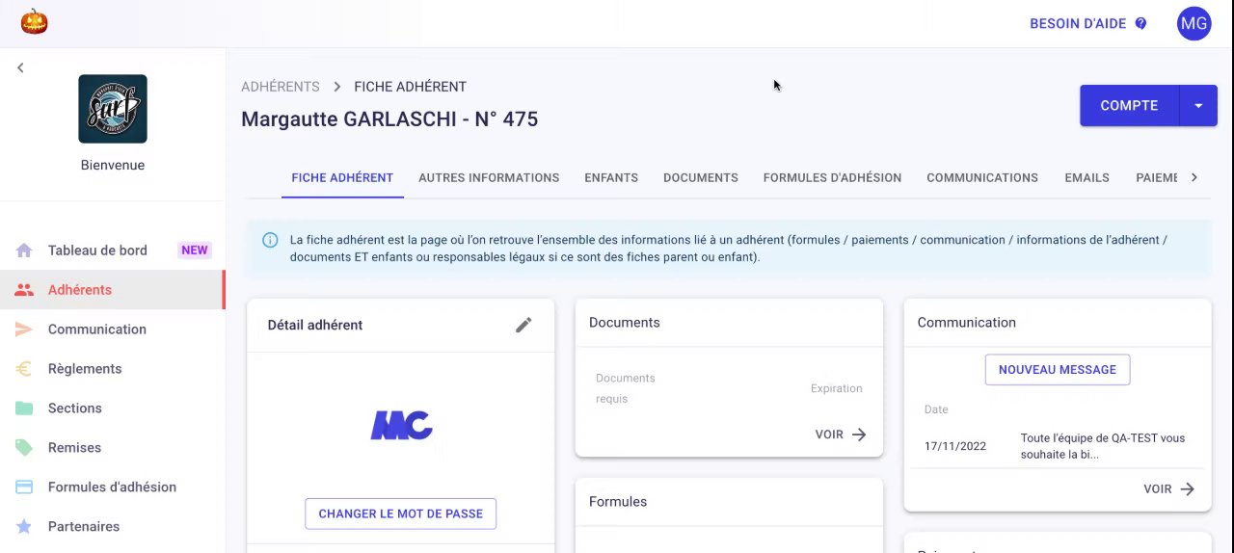Click the Sections folder icon
This screenshot has height=553, width=1234.
24,408
